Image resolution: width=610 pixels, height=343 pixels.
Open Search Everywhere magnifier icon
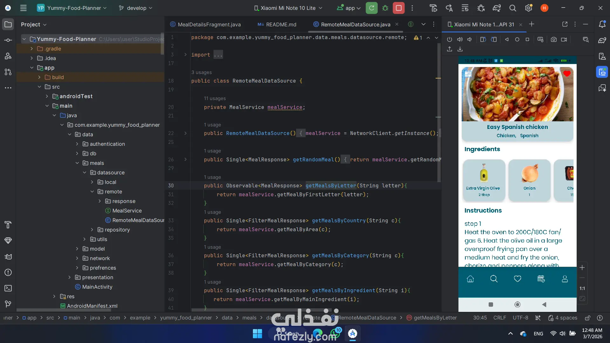(x=512, y=8)
